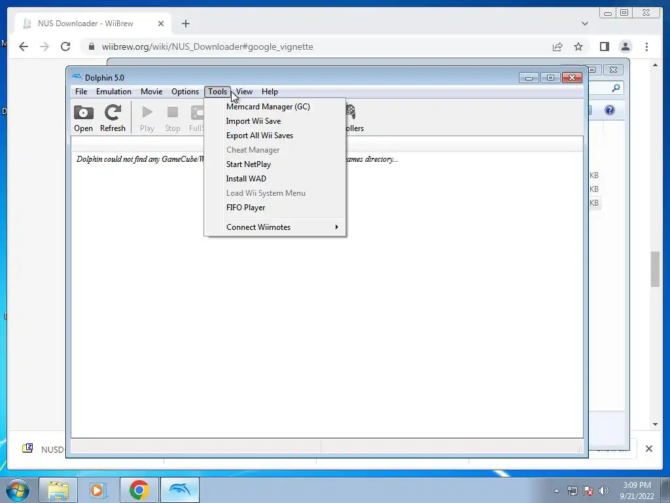Screen dimensions: 670x503
Task: Open the Movie menu
Action: click(x=151, y=92)
